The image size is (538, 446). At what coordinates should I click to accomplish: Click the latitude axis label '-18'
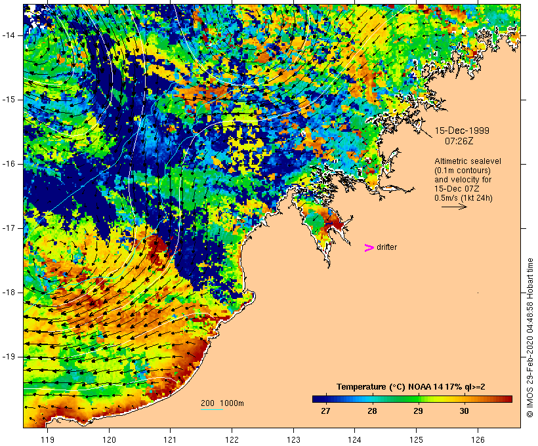click(9, 293)
